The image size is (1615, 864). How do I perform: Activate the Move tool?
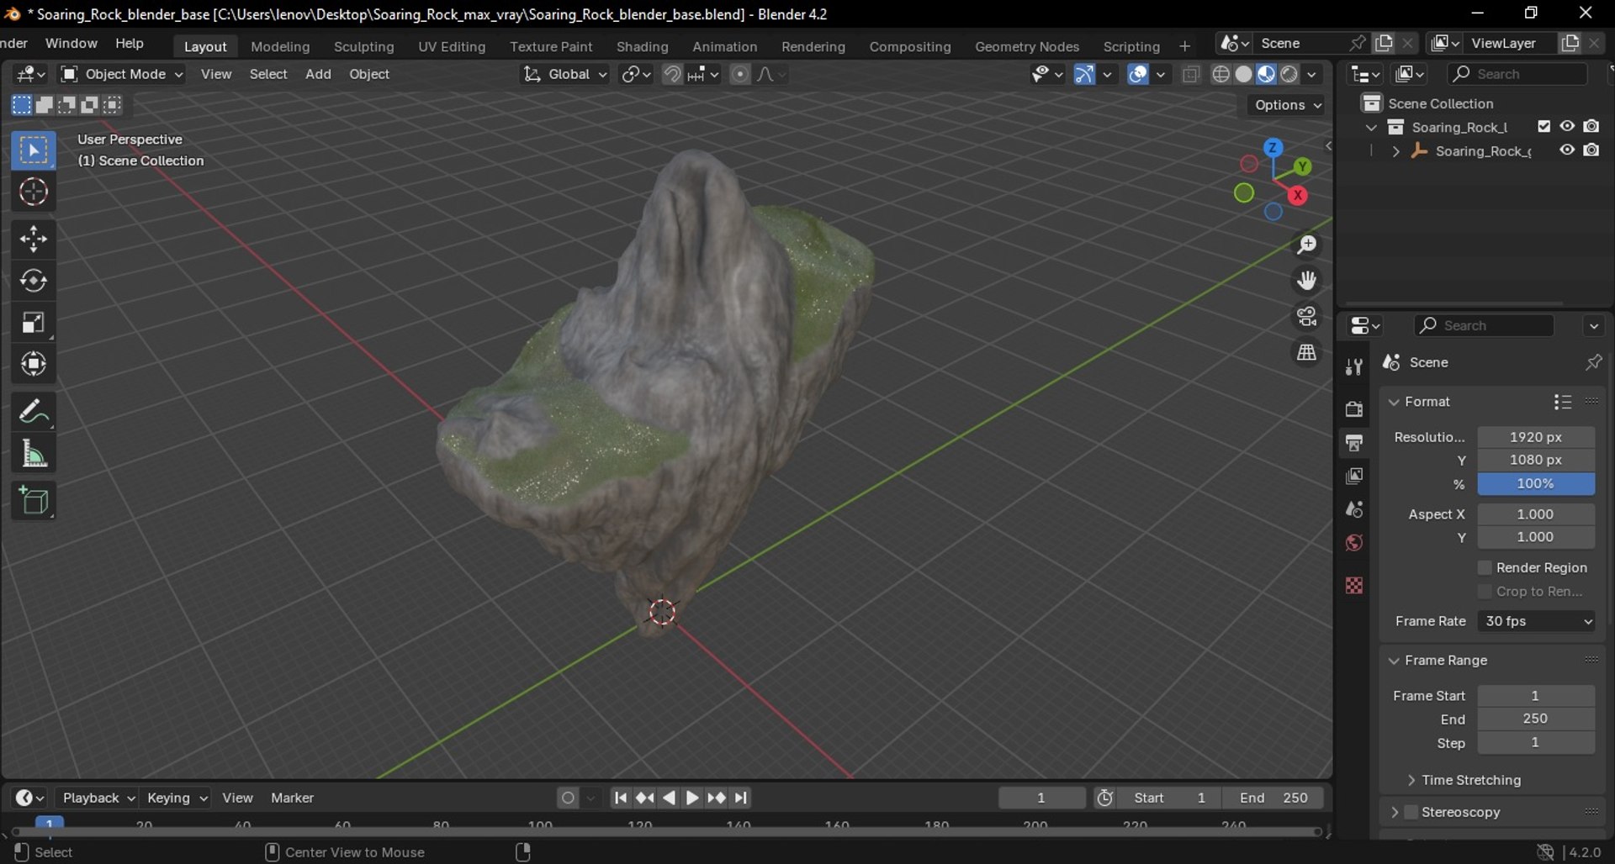point(34,240)
